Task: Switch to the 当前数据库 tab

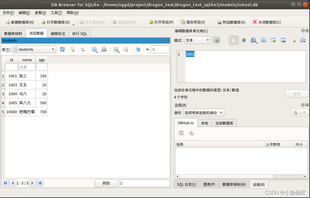Action: (224, 123)
